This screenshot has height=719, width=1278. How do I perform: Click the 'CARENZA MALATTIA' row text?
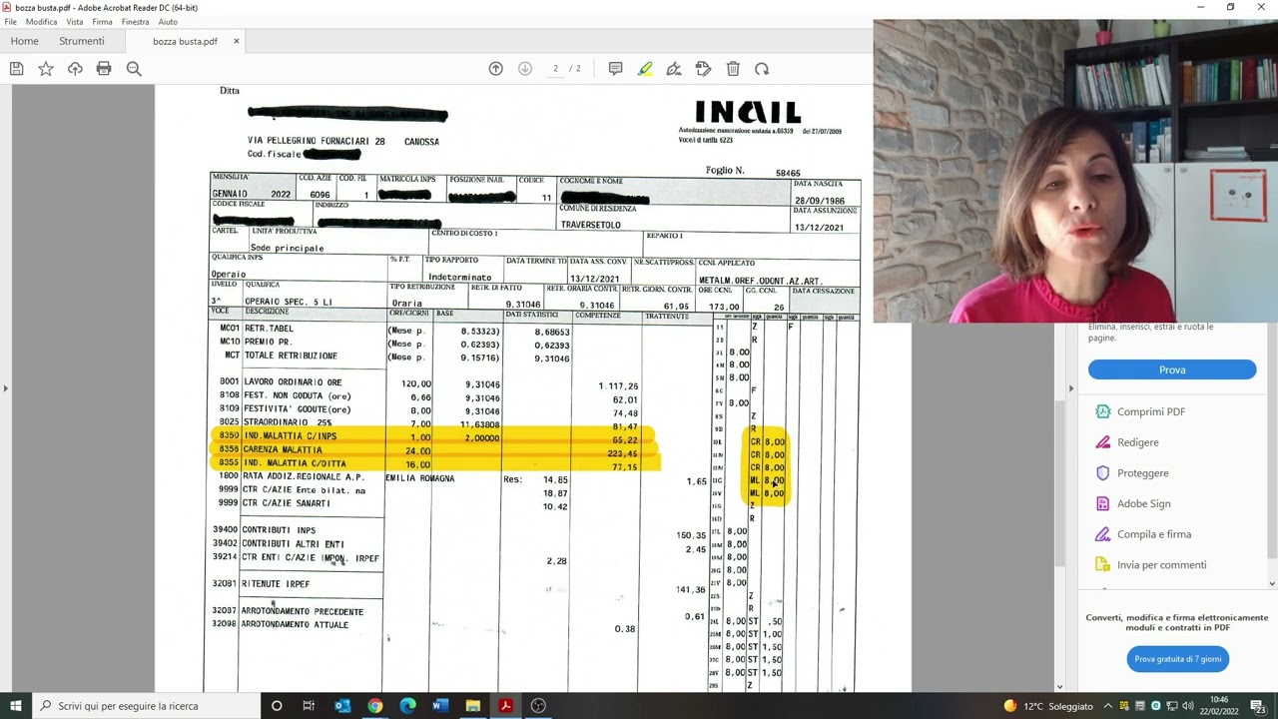point(283,450)
